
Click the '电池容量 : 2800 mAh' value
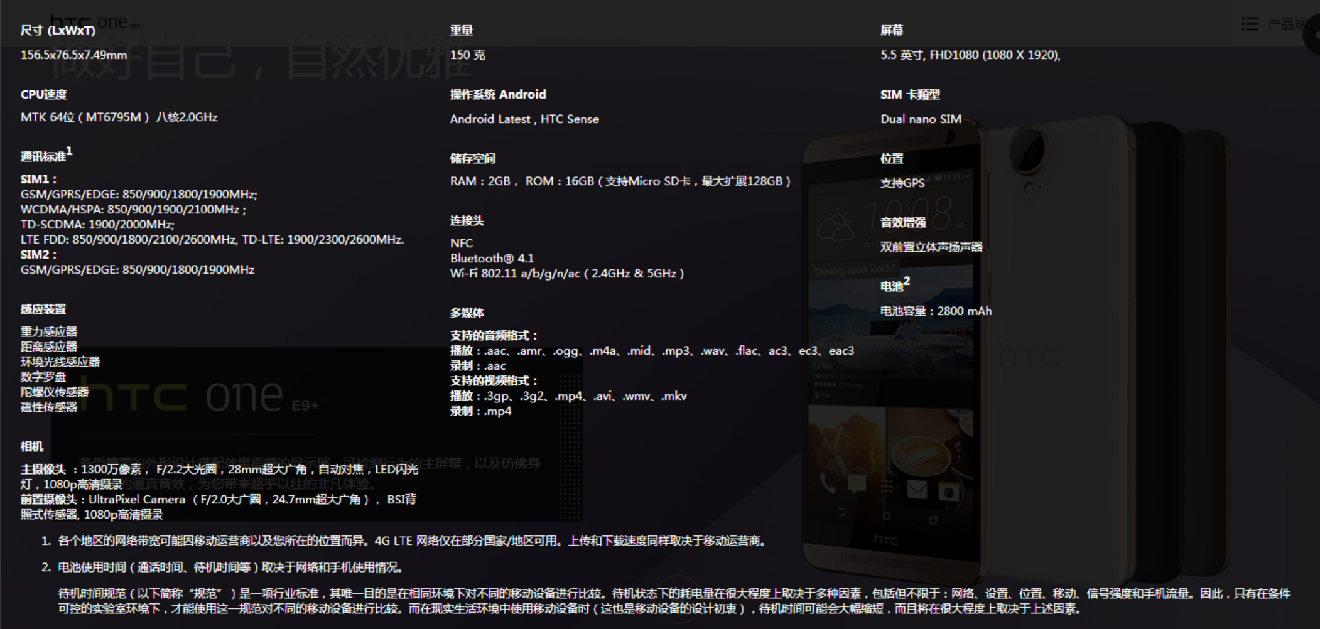point(936,311)
